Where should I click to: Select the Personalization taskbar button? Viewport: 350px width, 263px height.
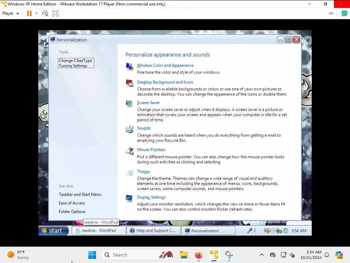point(208,230)
